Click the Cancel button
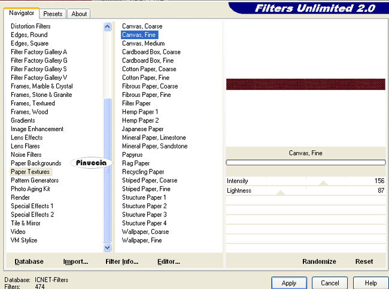Image resolution: width=389 pixels, height=289 pixels. 330,283
